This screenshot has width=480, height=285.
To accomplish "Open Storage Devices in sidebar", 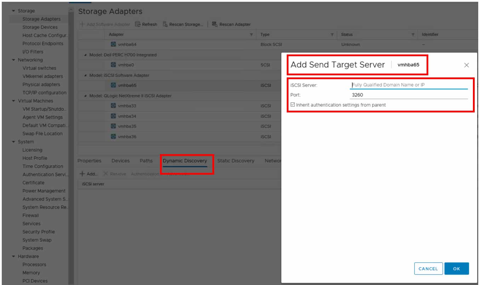I will tap(40, 27).
